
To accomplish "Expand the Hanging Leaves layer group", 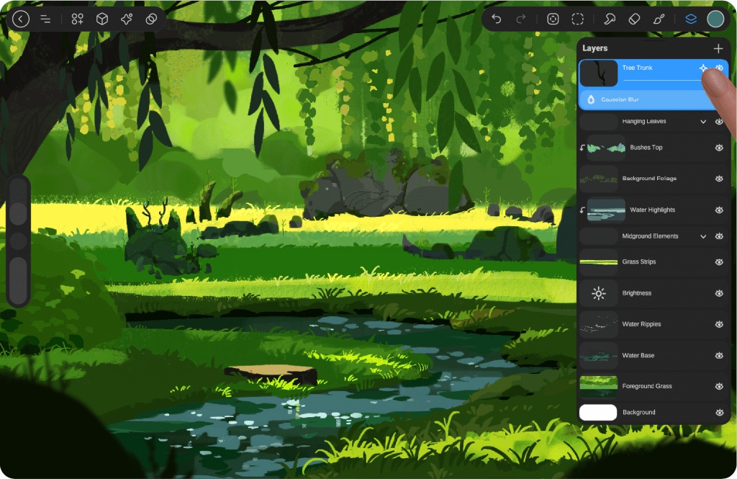I will point(703,122).
